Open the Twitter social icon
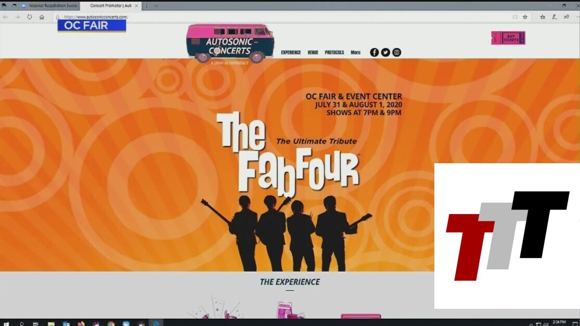Viewport: 580px width, 326px height. [x=385, y=53]
